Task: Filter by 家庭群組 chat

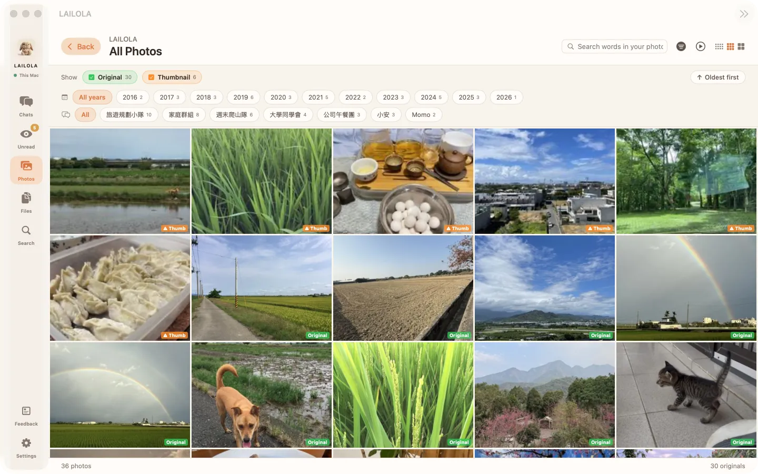Action: 184,114
